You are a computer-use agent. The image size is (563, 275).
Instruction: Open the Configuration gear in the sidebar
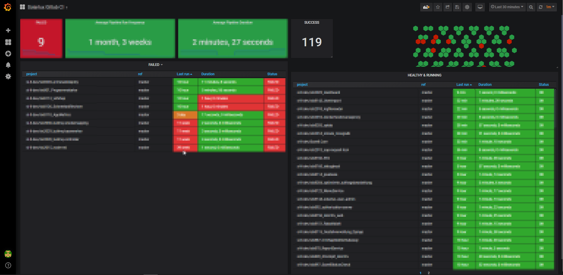coord(8,76)
